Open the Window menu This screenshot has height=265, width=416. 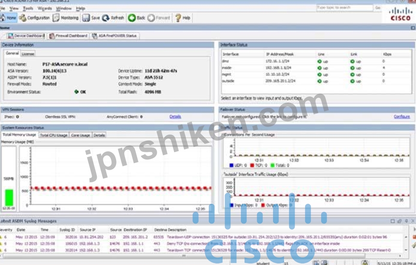coord(64,8)
